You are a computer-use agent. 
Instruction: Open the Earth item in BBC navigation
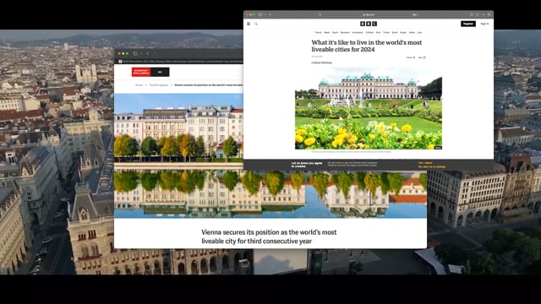point(395,32)
